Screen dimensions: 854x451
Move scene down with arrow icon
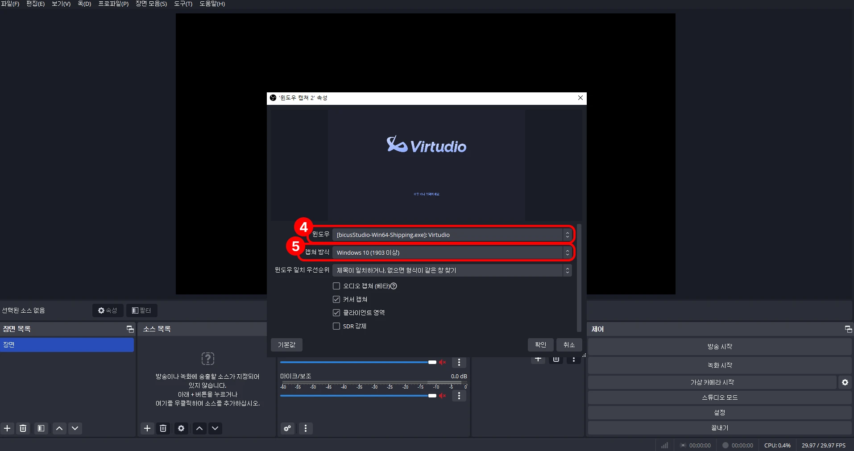75,428
